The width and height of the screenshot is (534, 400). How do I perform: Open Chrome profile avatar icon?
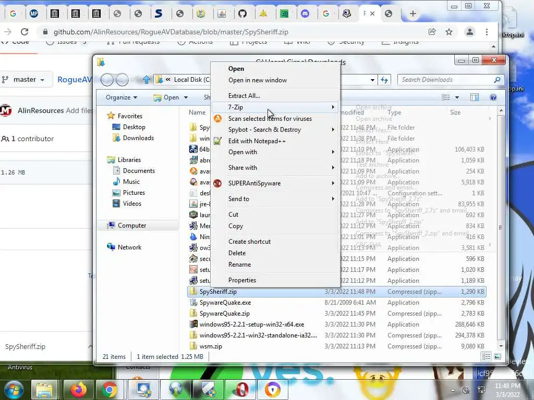(x=470, y=32)
